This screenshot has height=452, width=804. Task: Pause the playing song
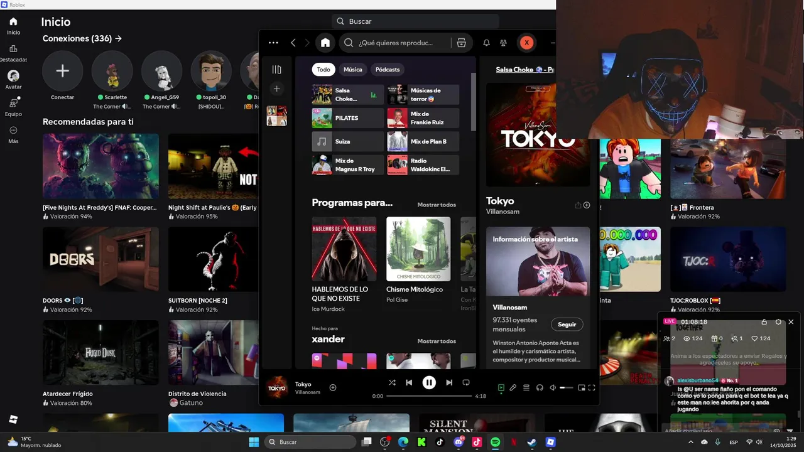429,382
